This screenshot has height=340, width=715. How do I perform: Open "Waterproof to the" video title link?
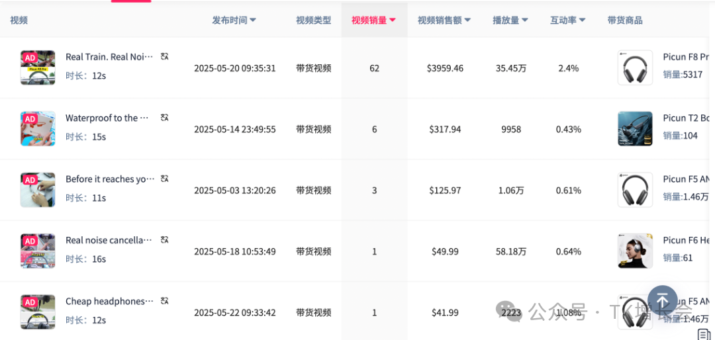[x=102, y=118]
